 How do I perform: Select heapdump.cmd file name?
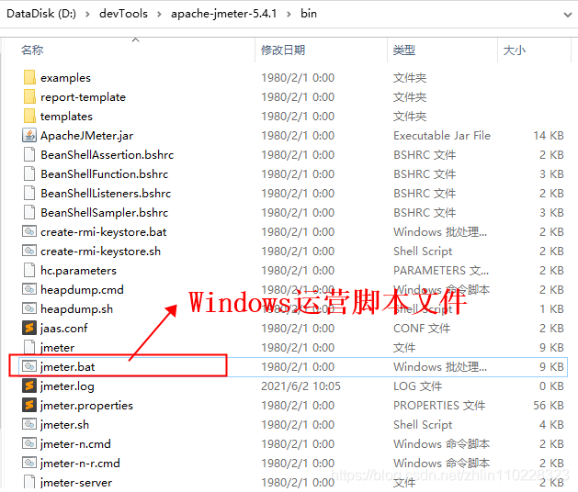click(82, 289)
